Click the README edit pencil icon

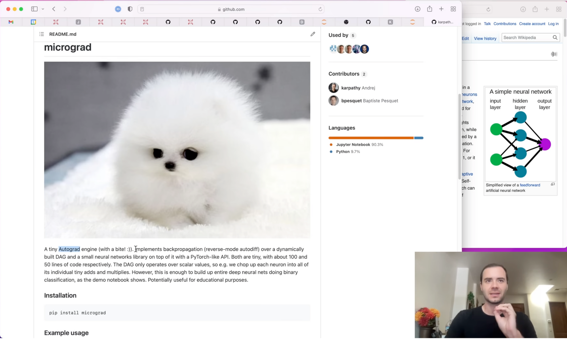pyautogui.click(x=313, y=34)
